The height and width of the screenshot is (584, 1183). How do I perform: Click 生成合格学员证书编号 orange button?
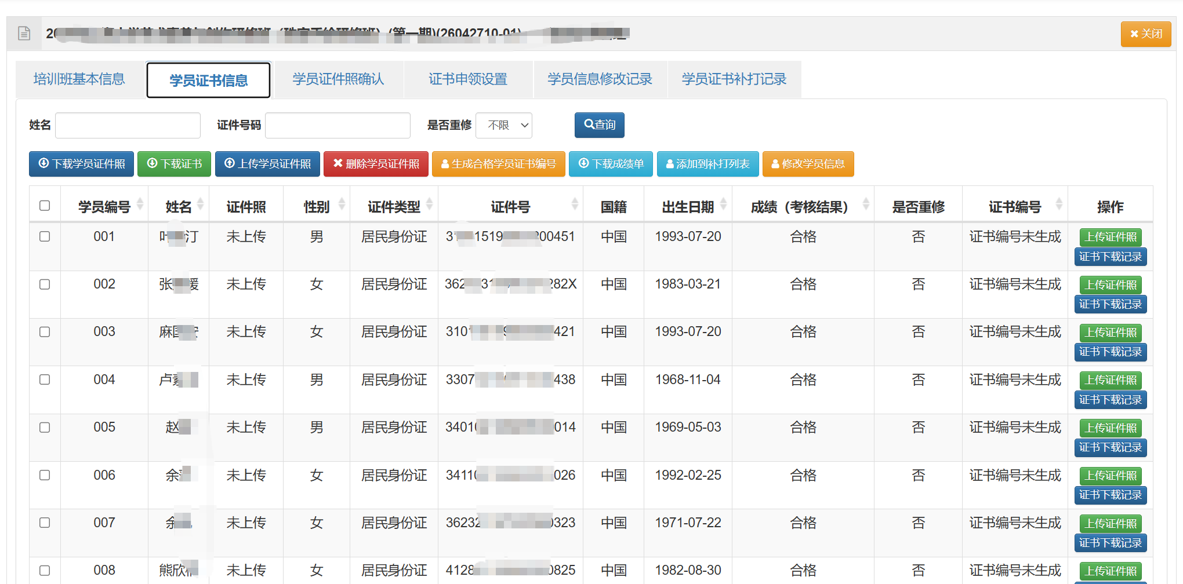[x=499, y=164]
